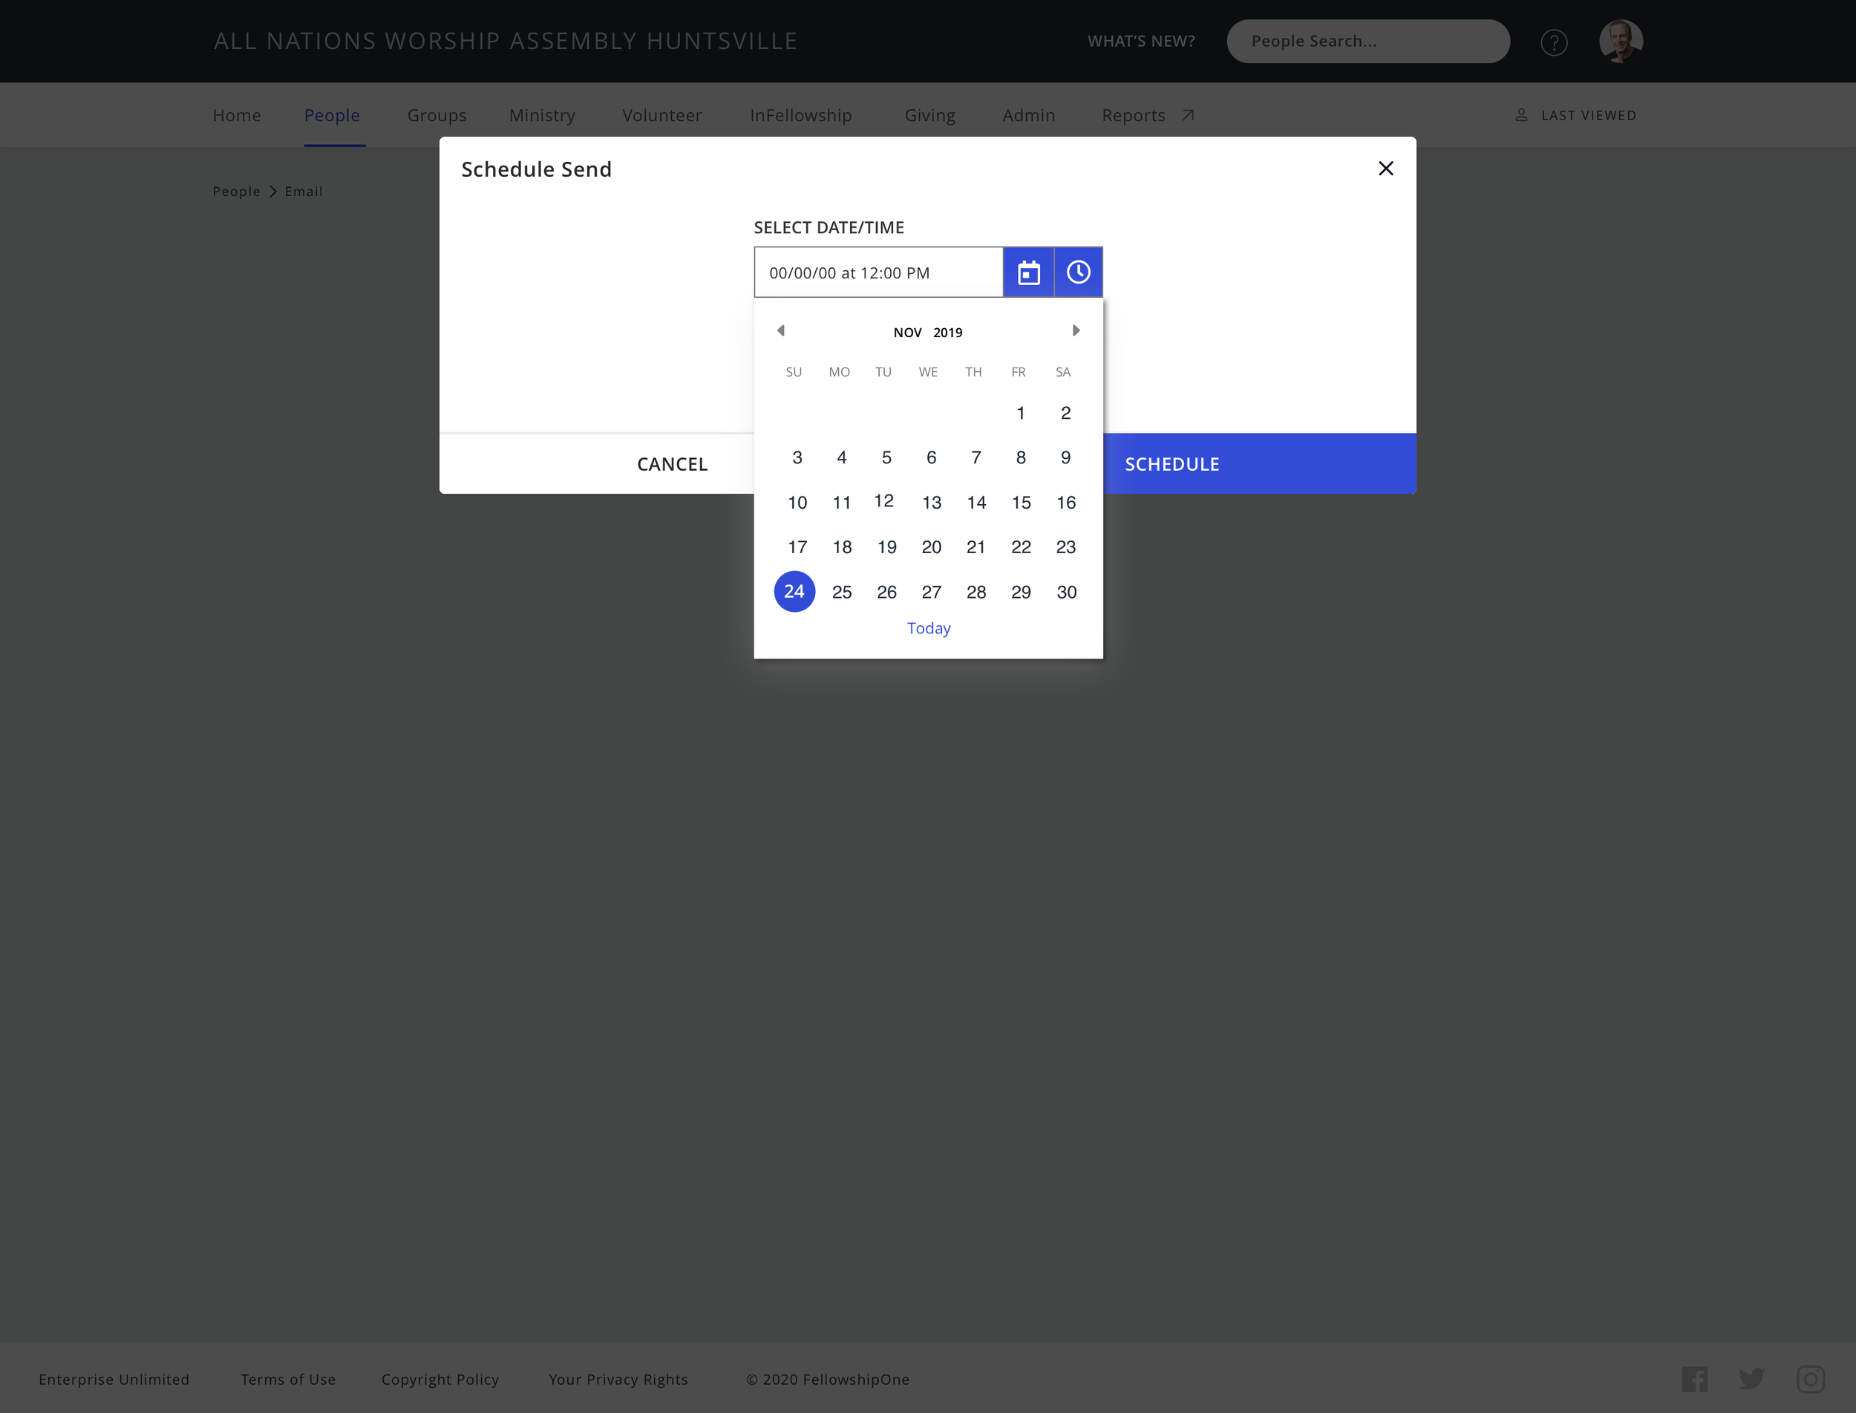The width and height of the screenshot is (1856, 1413).
Task: Click the breadcrumb chevron after People
Action: point(272,191)
